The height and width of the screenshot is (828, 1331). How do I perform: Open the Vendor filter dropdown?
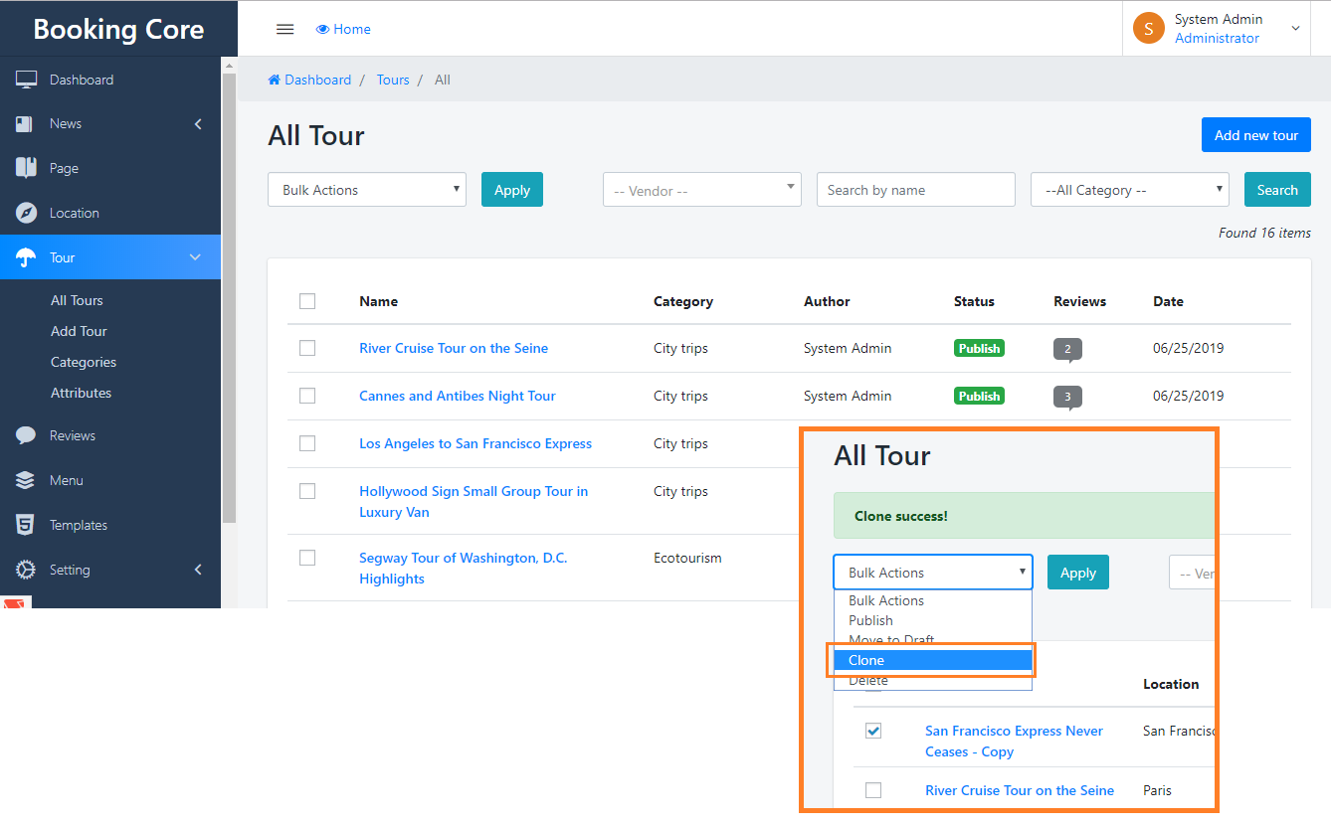(x=701, y=190)
